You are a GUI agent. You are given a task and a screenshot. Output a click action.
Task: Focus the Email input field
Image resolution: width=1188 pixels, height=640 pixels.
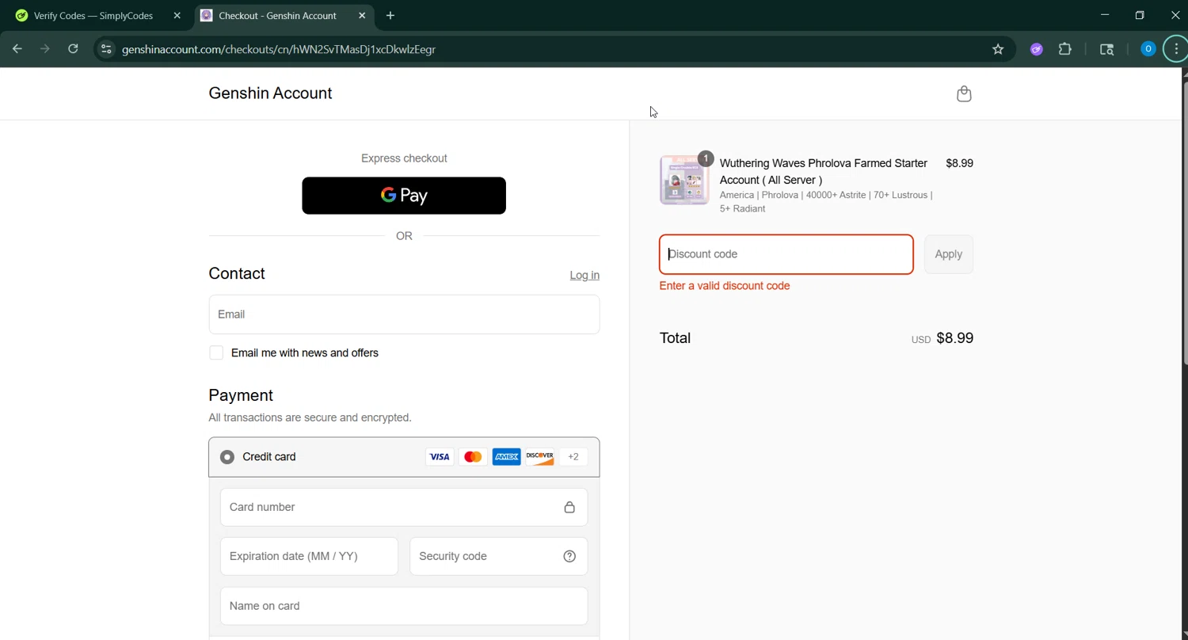coord(404,314)
